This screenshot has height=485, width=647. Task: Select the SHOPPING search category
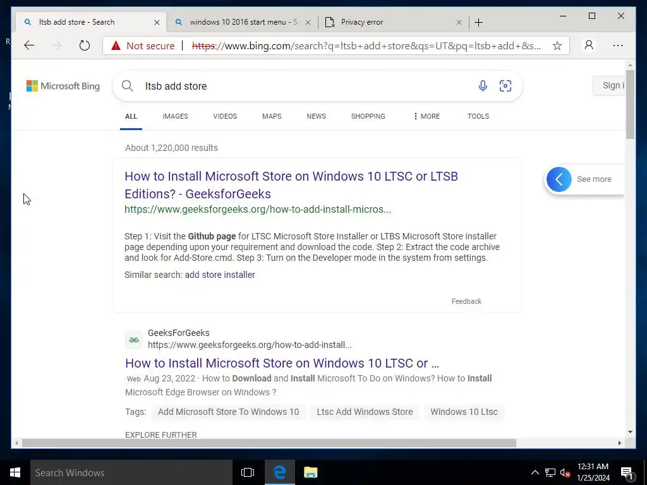click(x=368, y=116)
